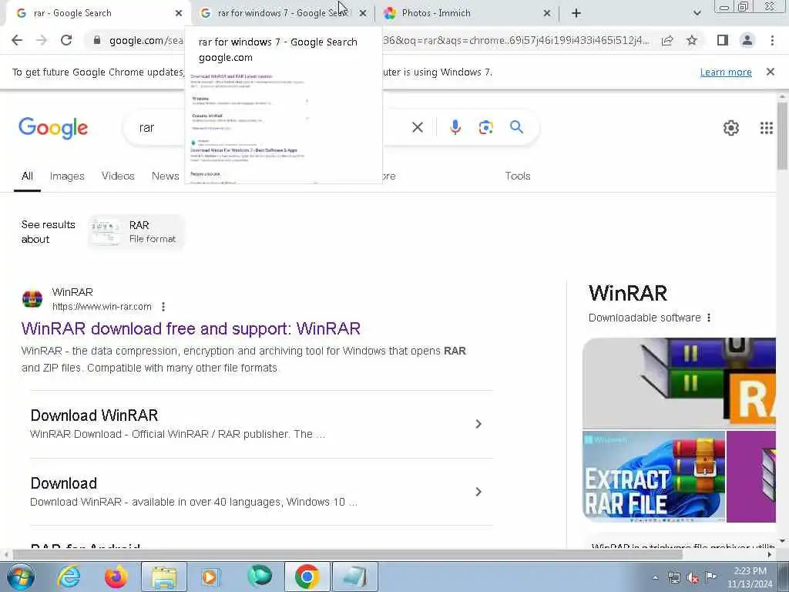Screen dimensions: 789x592
Task: Open Chrome side panel icon
Action: point(723,40)
